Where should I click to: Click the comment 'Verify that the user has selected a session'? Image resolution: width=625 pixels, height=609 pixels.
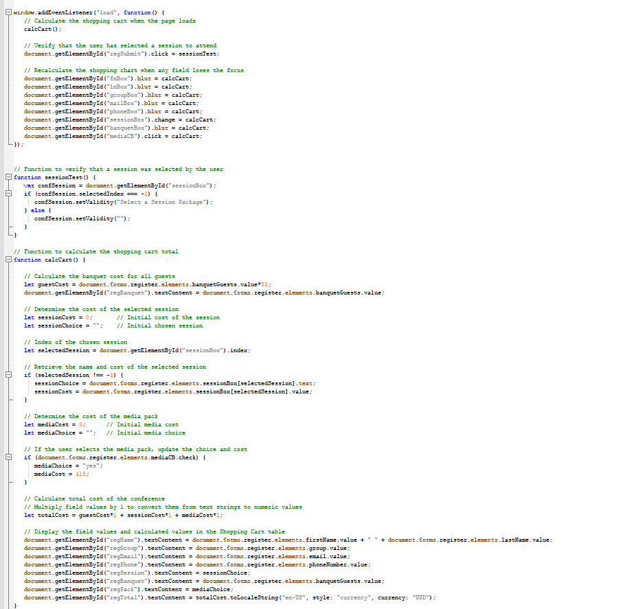(120, 45)
